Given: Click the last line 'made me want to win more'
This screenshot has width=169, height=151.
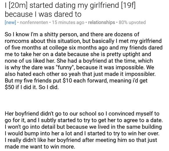Looking at the screenshot, I should (x=40, y=147).
